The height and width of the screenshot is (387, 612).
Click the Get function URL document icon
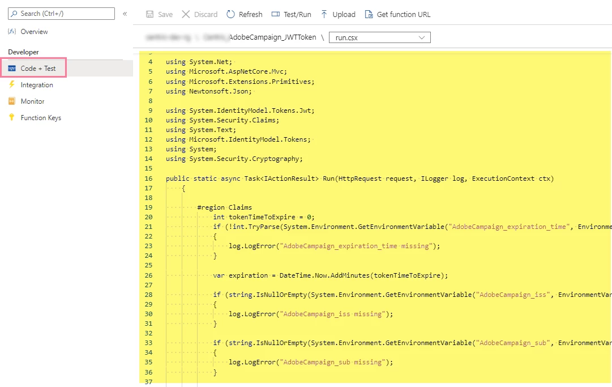click(x=369, y=15)
